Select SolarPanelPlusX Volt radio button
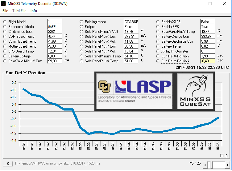 coord(81,41)
